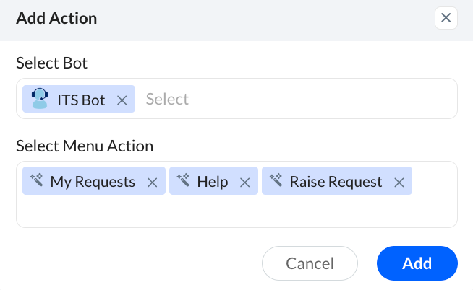Image resolution: width=473 pixels, height=290 pixels.
Task: Confirm with the blue Add button
Action: pyautogui.click(x=417, y=263)
